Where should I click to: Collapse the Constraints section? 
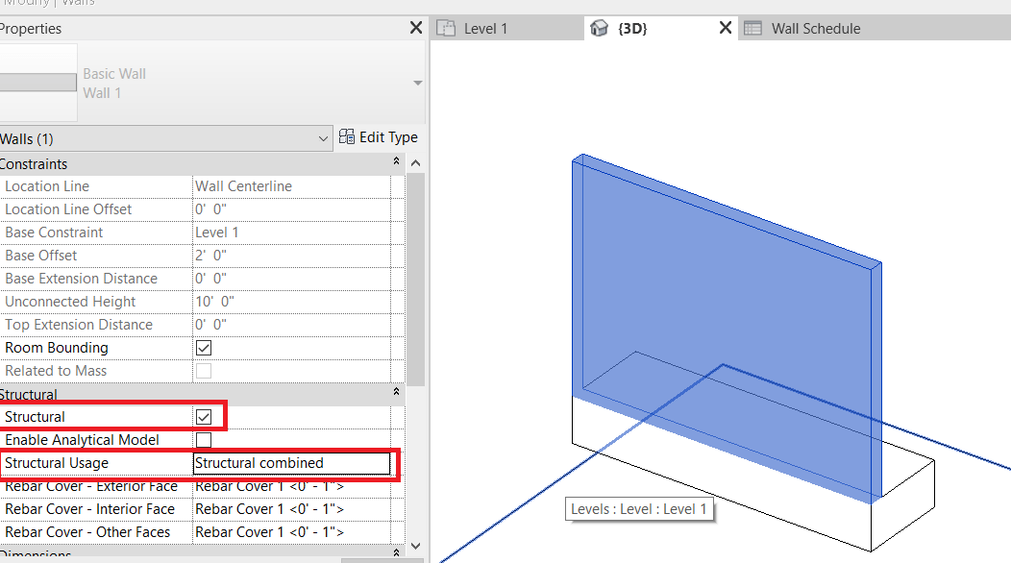[x=394, y=162]
